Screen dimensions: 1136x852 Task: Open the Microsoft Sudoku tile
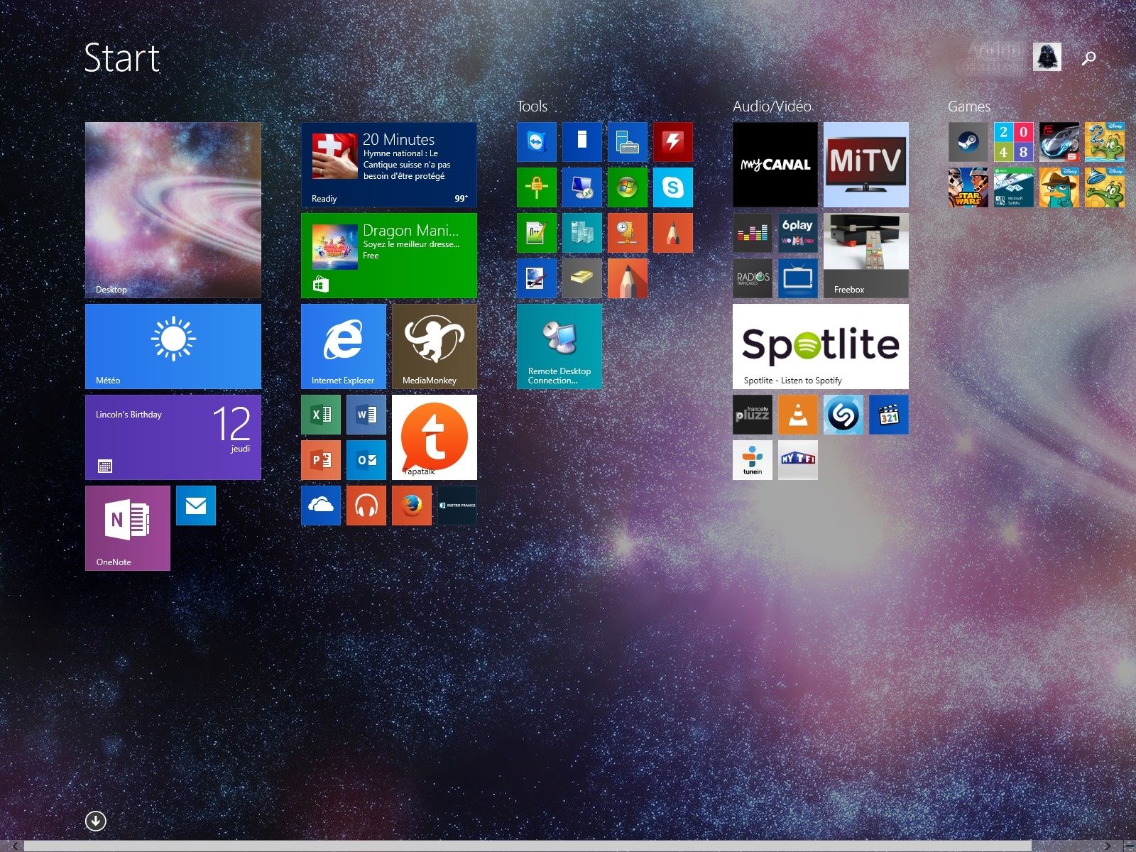(x=1014, y=187)
